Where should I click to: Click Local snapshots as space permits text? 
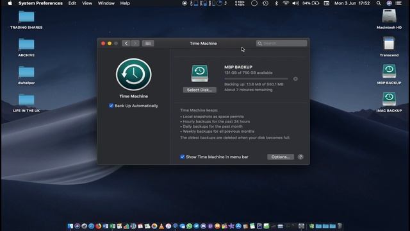click(213, 117)
